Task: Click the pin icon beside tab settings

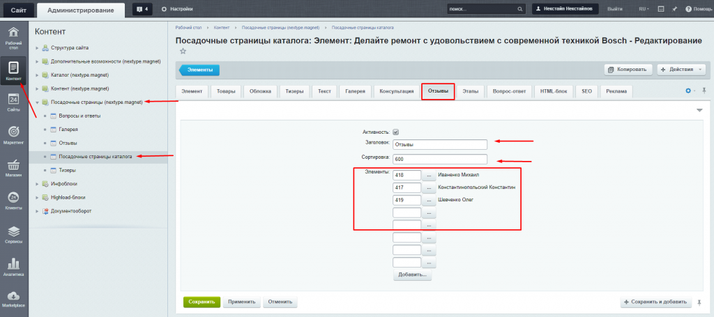Action: [704, 91]
